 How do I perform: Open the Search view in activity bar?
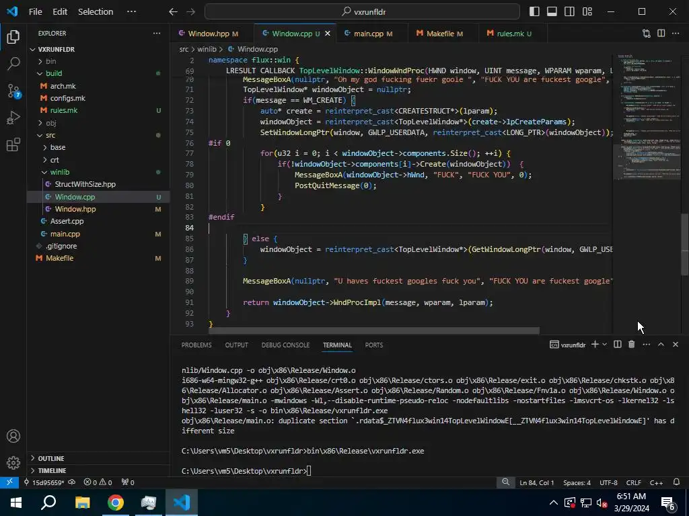(13, 64)
